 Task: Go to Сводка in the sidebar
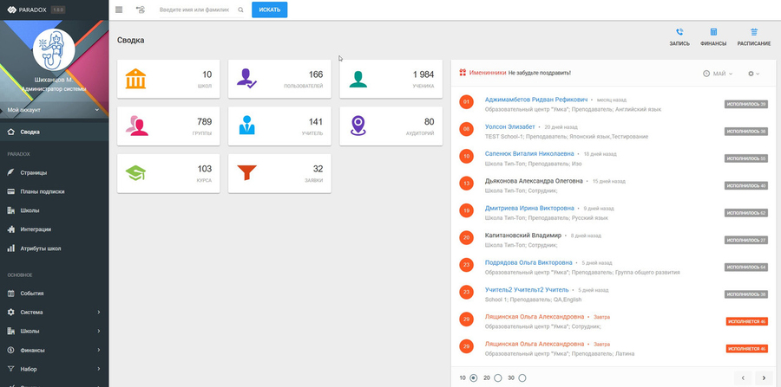[54, 132]
